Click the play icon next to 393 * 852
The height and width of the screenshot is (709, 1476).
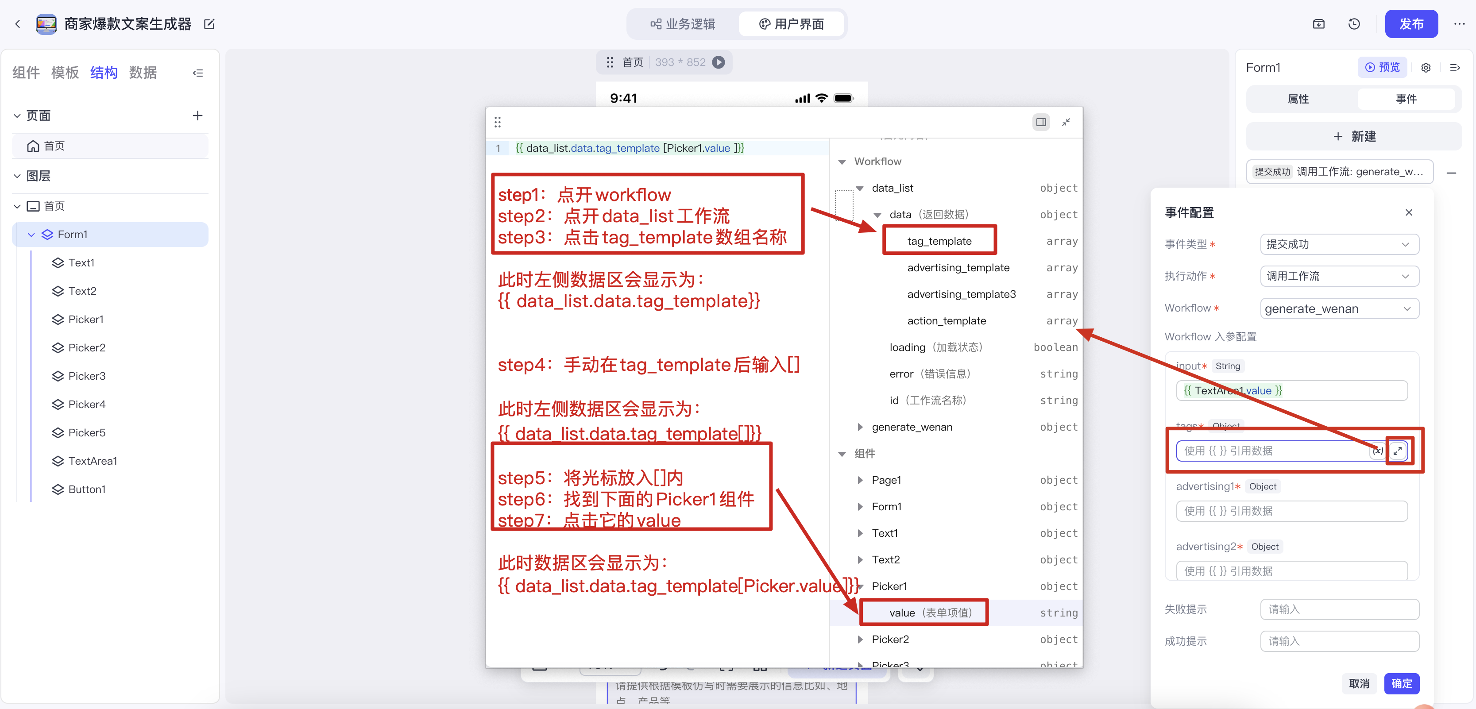719,62
